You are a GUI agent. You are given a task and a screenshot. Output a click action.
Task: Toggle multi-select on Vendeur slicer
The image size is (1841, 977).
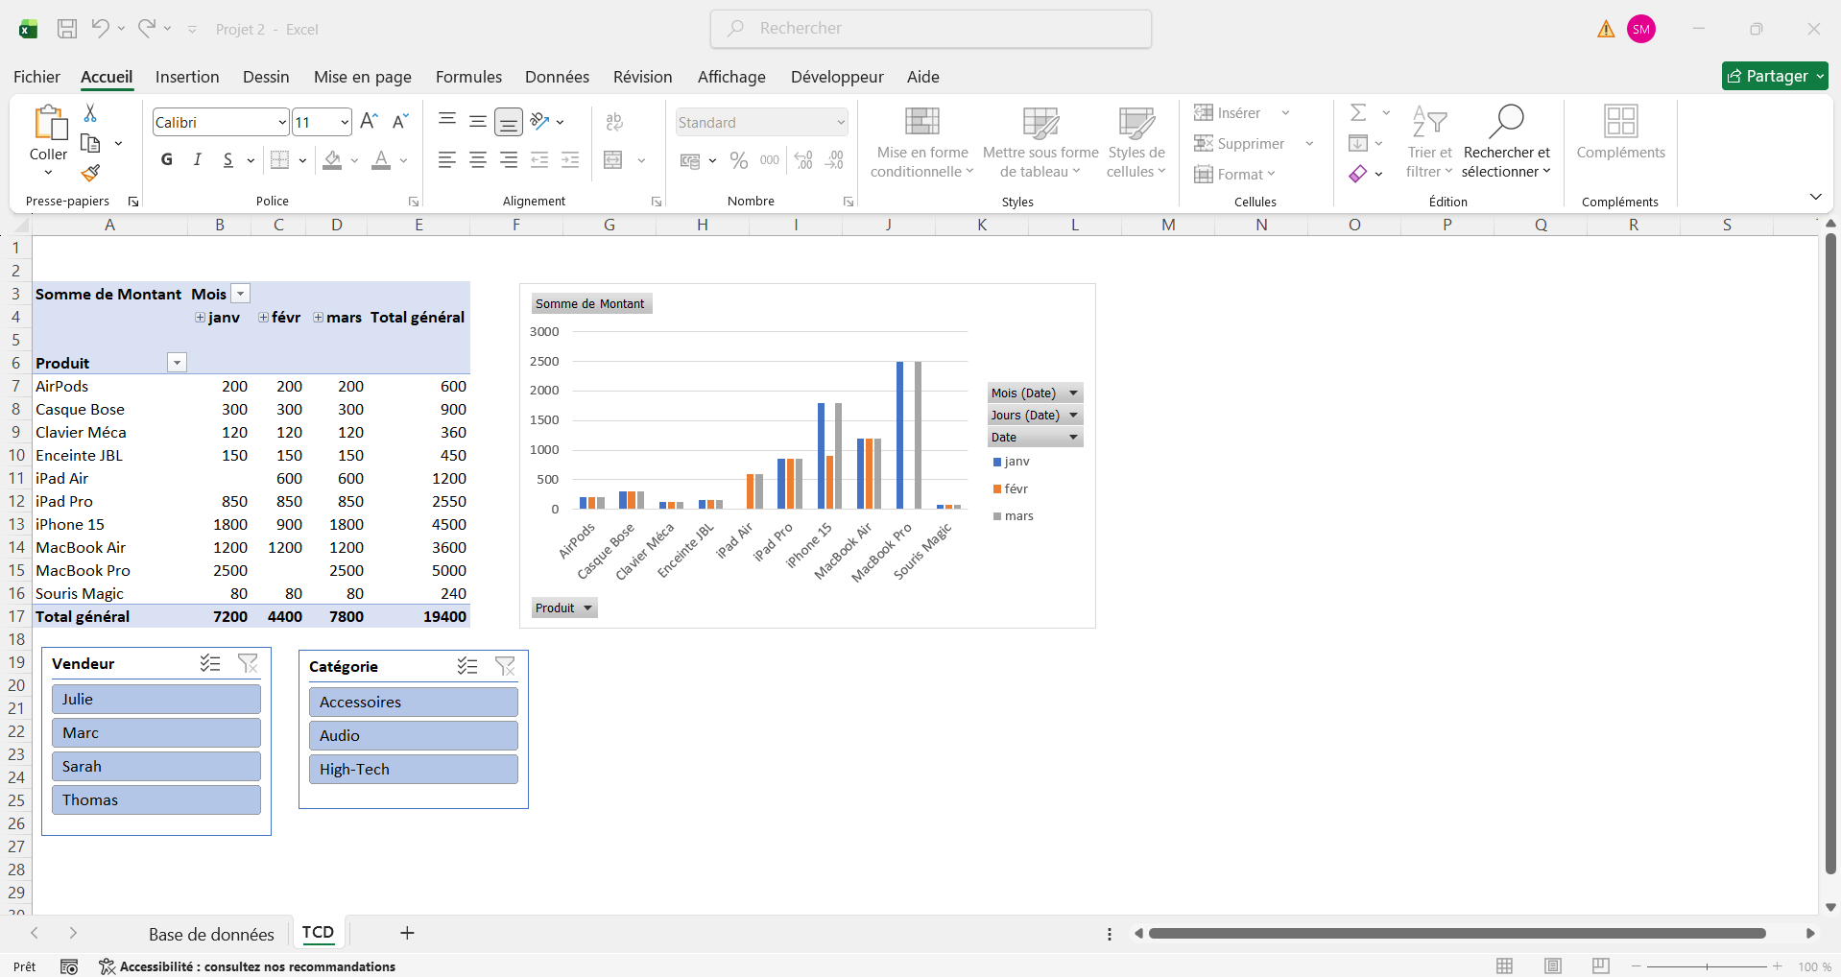pos(210,663)
